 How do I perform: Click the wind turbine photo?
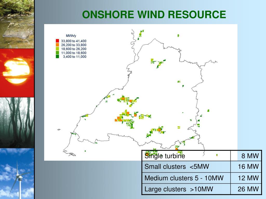point(17,174)
